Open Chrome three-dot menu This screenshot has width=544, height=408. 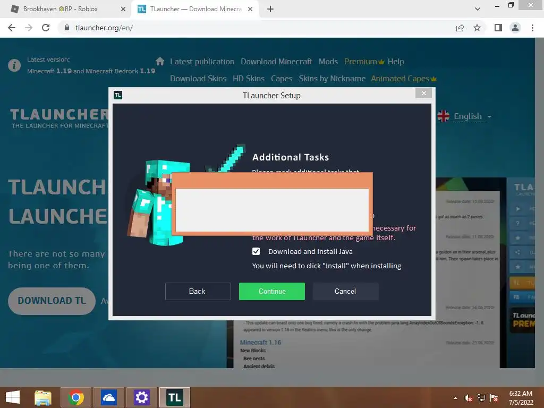tap(532, 28)
